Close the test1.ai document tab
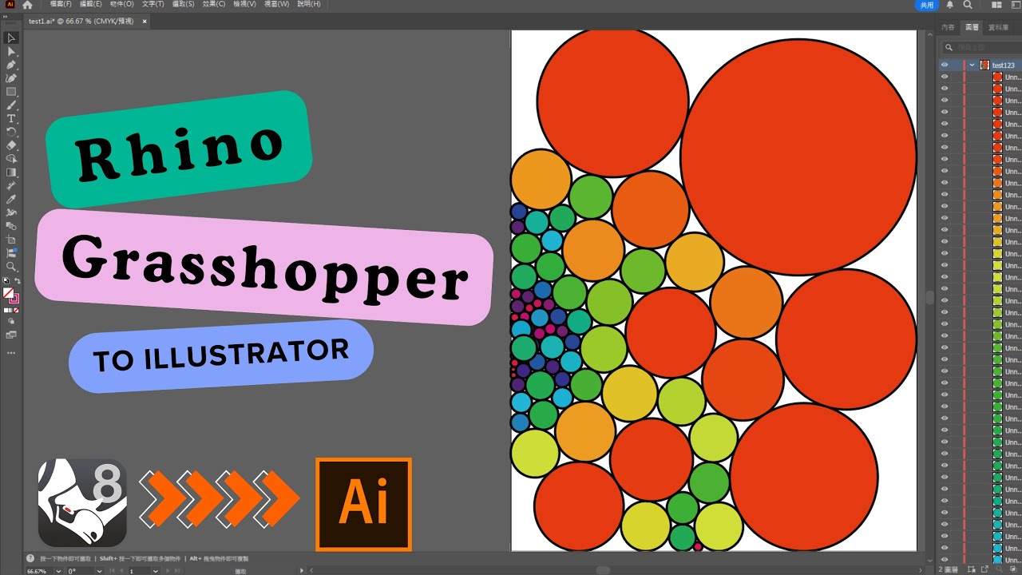Viewport: 1022px width, 575px height. [x=145, y=22]
